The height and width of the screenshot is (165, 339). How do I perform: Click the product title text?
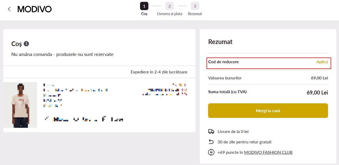(x=75, y=90)
